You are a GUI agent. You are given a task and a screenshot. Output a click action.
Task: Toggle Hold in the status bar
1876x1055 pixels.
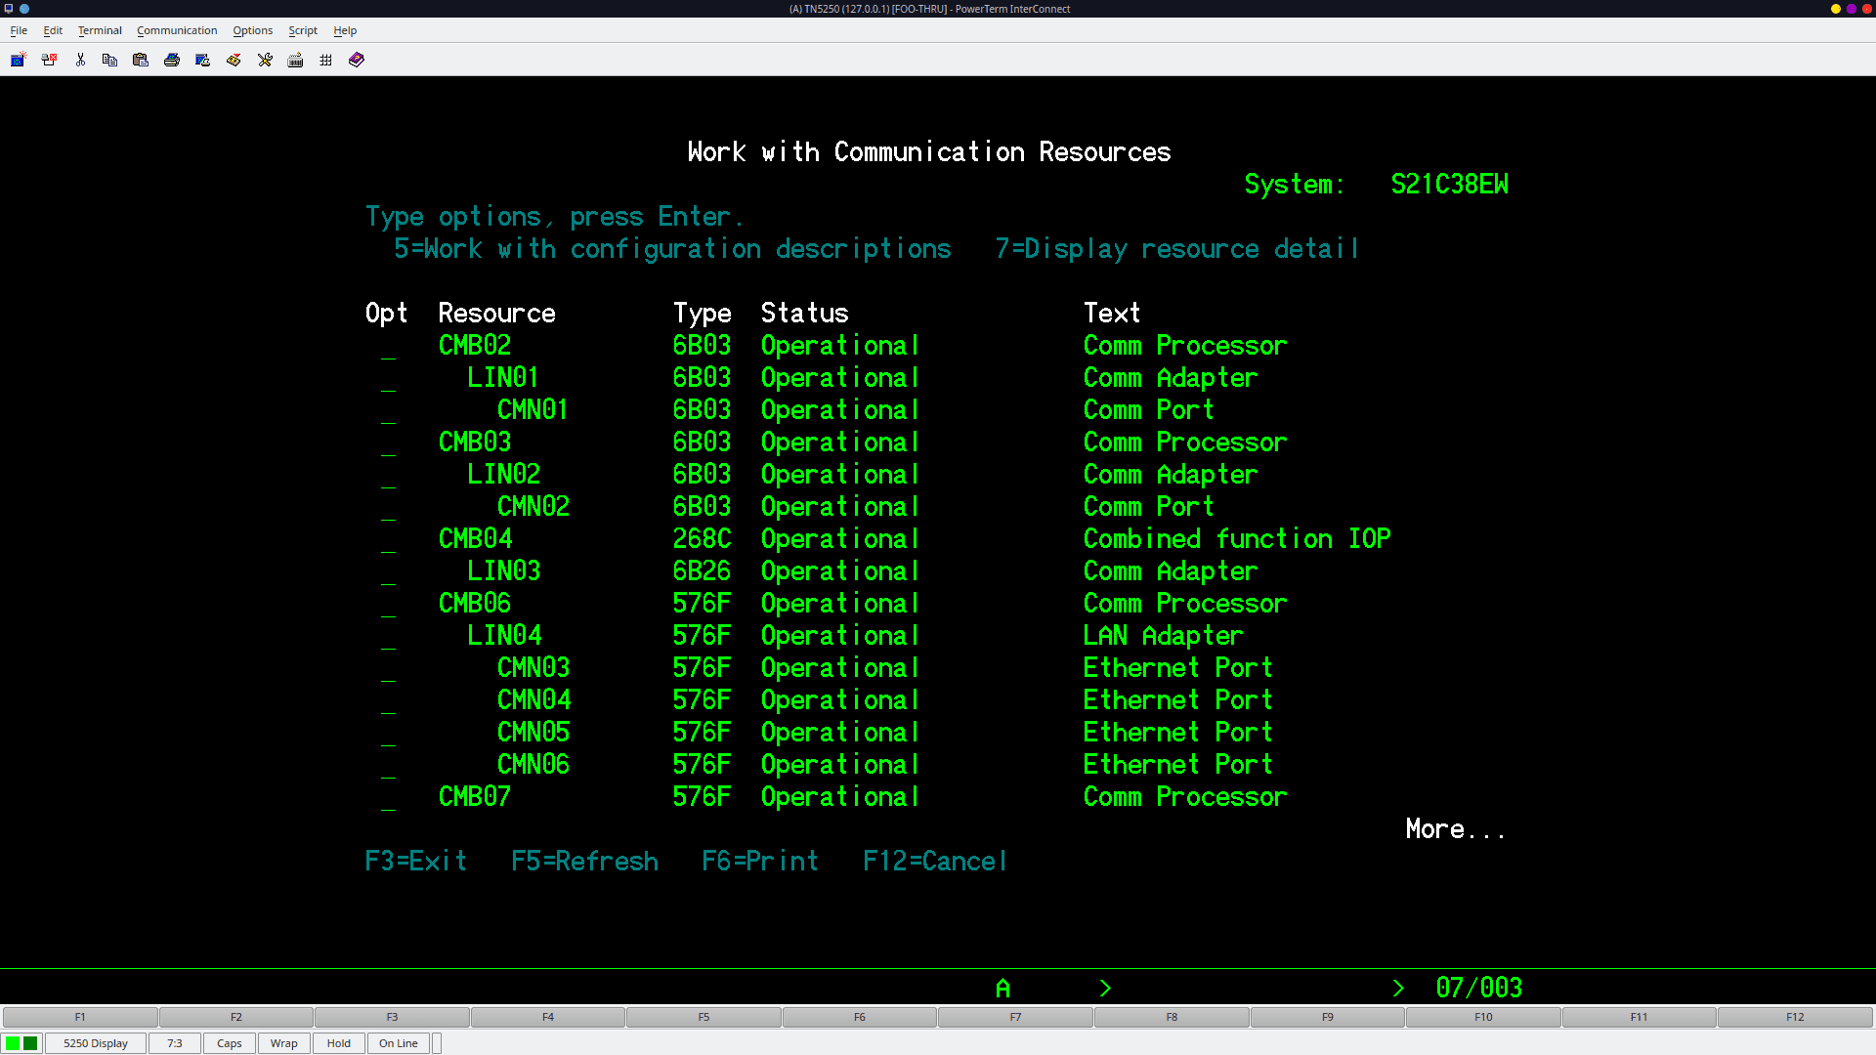pyautogui.click(x=338, y=1042)
